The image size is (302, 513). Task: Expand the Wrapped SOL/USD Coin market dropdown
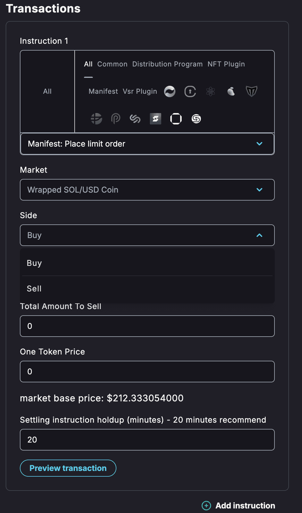pos(147,190)
